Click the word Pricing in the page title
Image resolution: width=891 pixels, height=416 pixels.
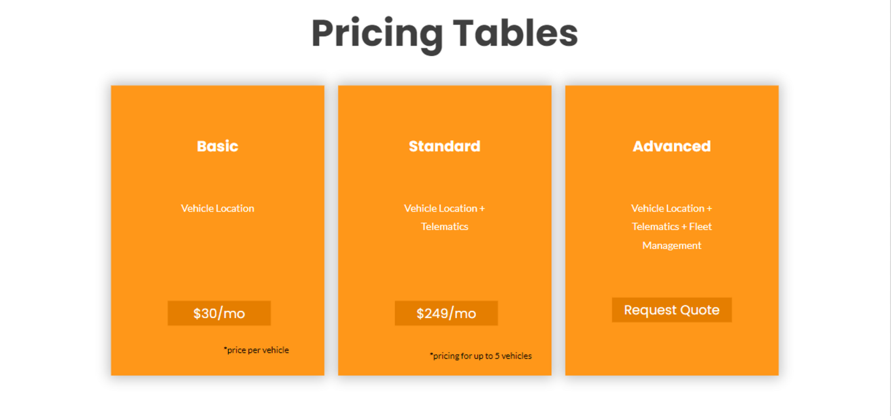point(377,35)
